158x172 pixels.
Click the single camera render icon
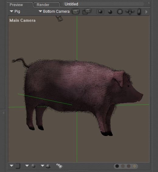click(76, 12)
